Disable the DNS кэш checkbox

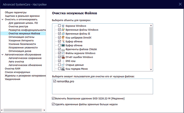(59, 61)
